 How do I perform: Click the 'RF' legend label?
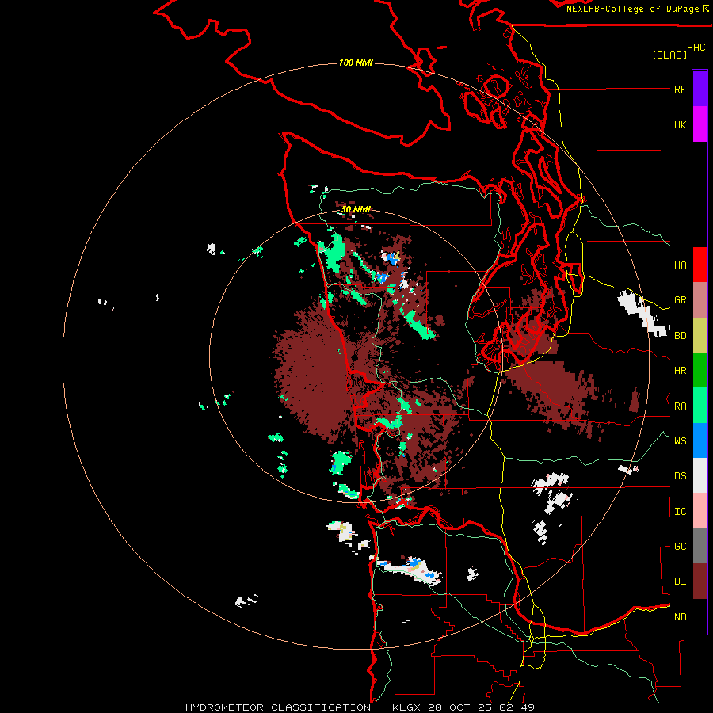(x=680, y=89)
